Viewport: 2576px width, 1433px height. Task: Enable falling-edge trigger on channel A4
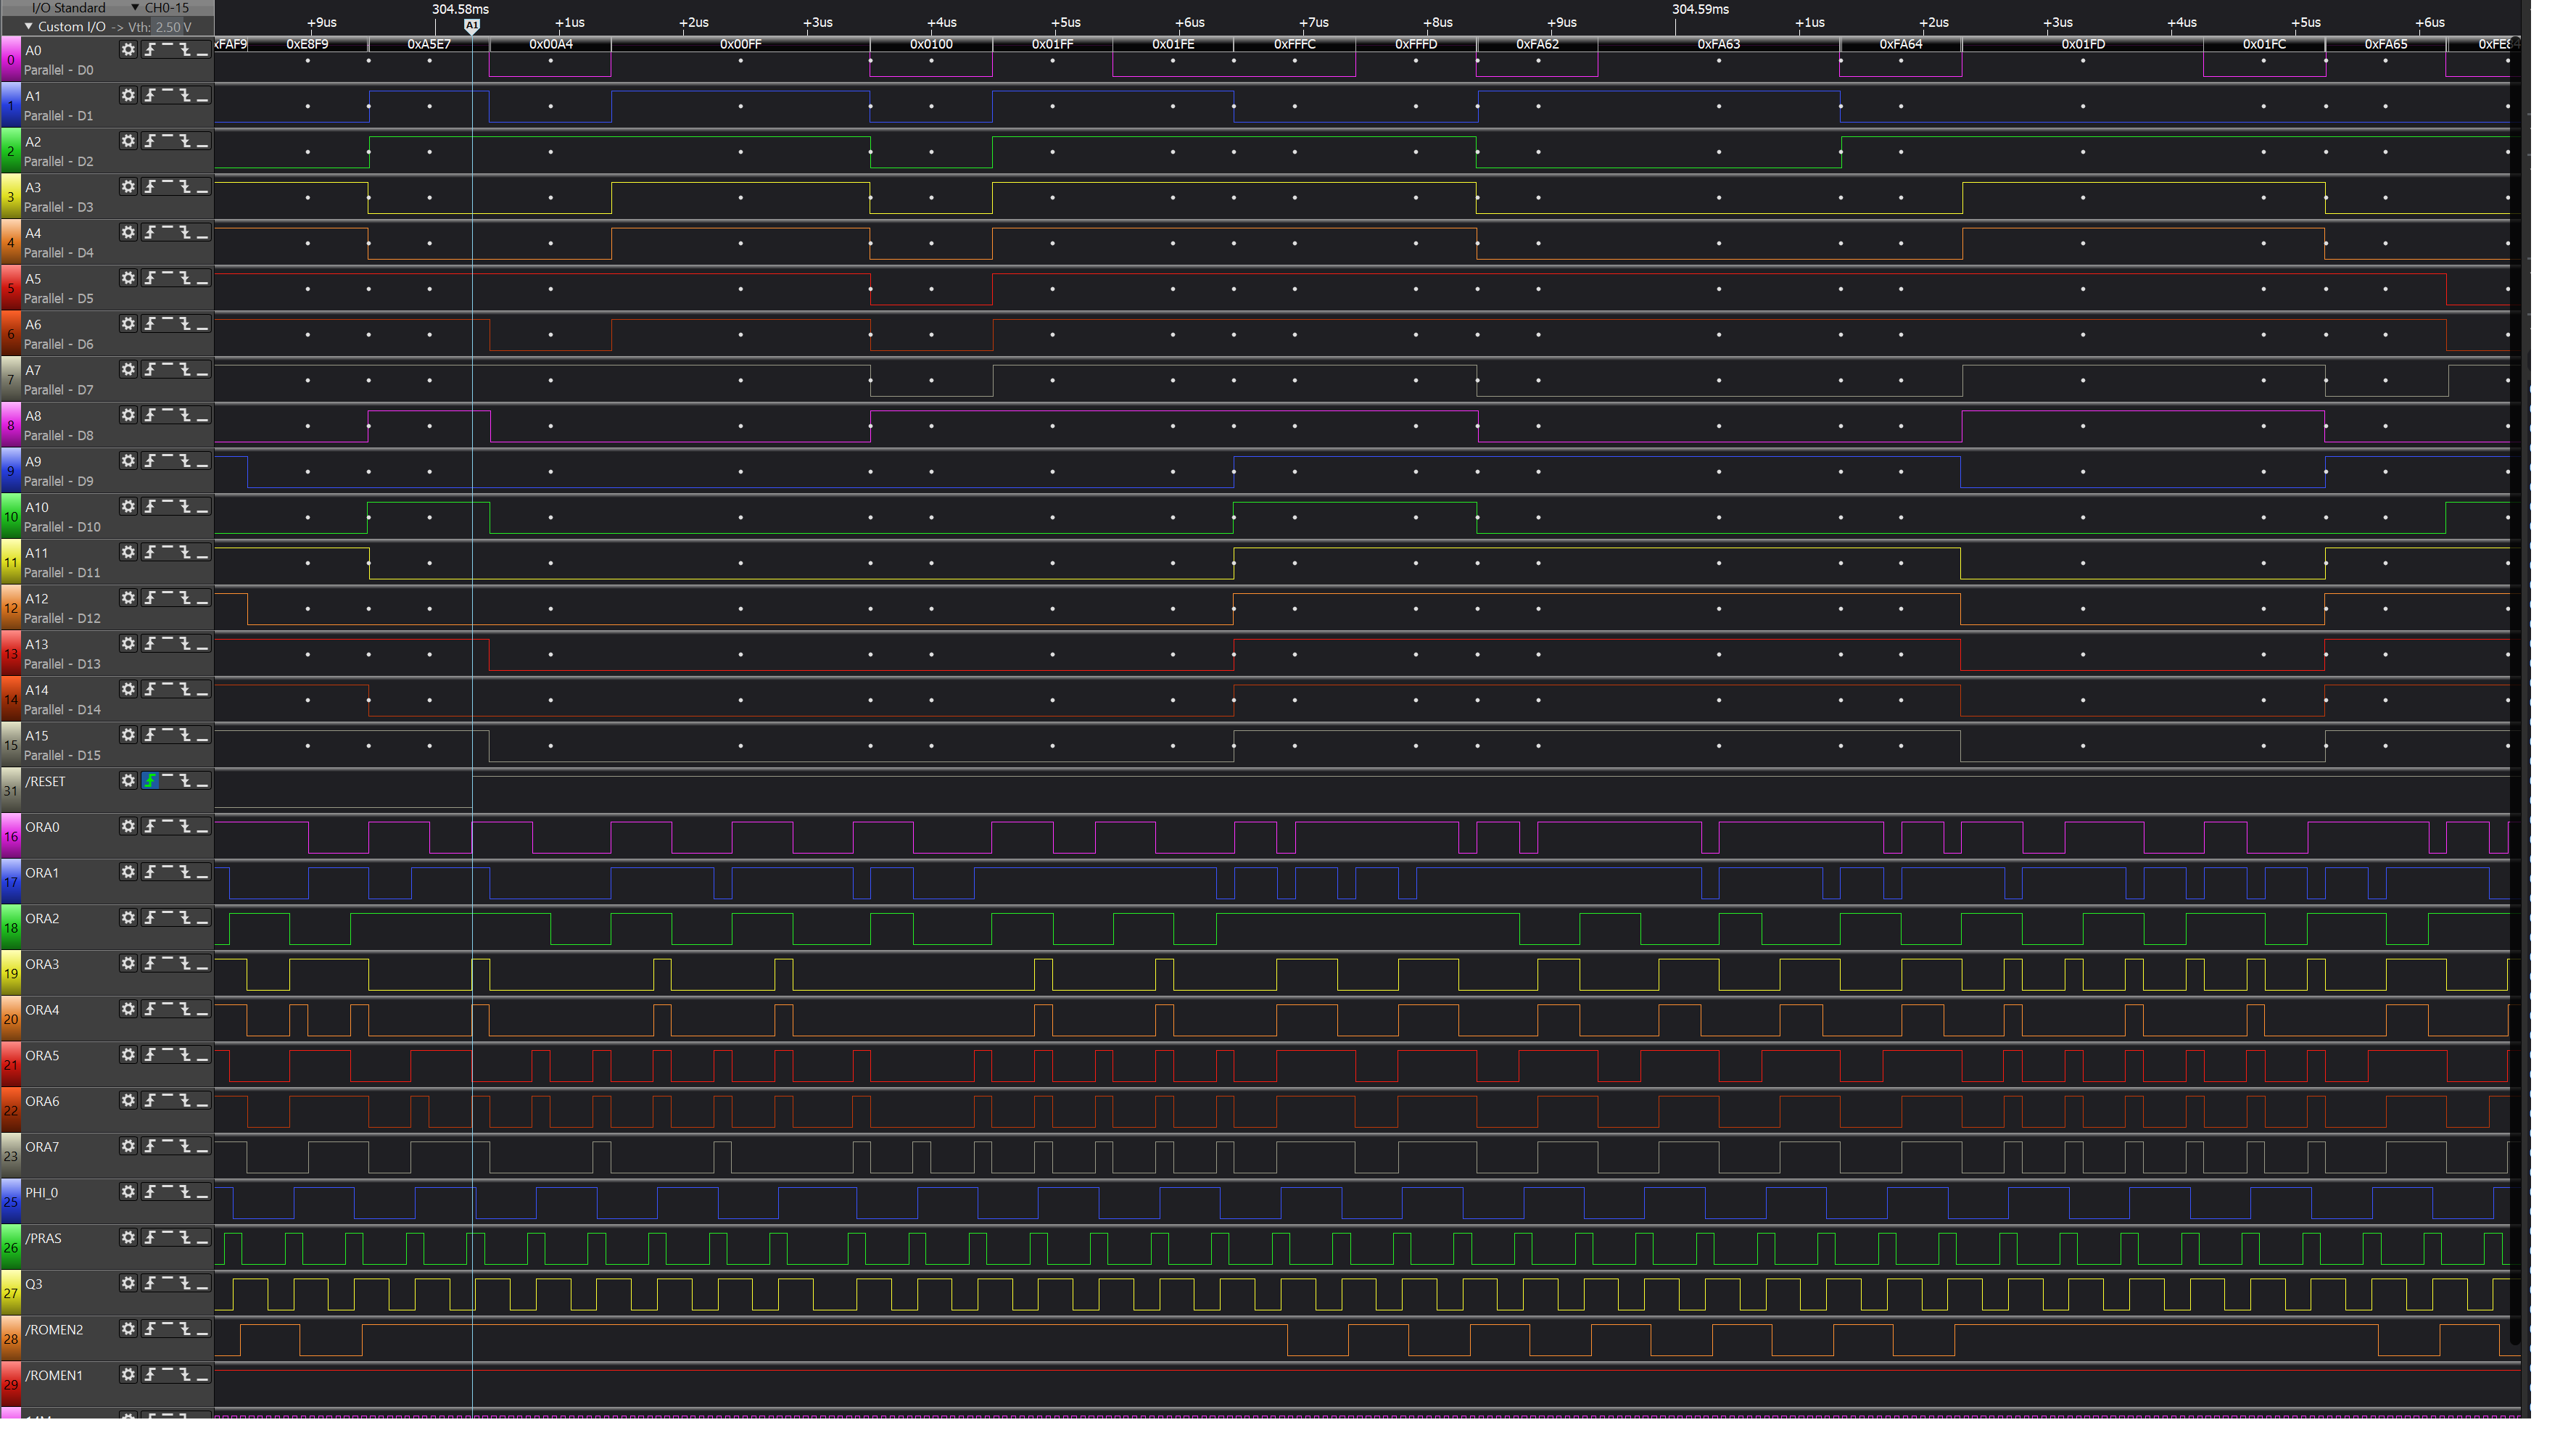[x=185, y=232]
